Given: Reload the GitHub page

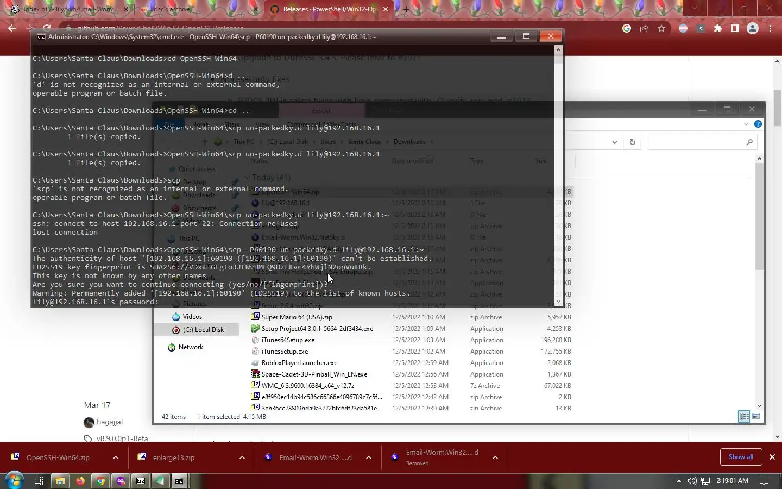Looking at the screenshot, I should pyautogui.click(x=47, y=28).
